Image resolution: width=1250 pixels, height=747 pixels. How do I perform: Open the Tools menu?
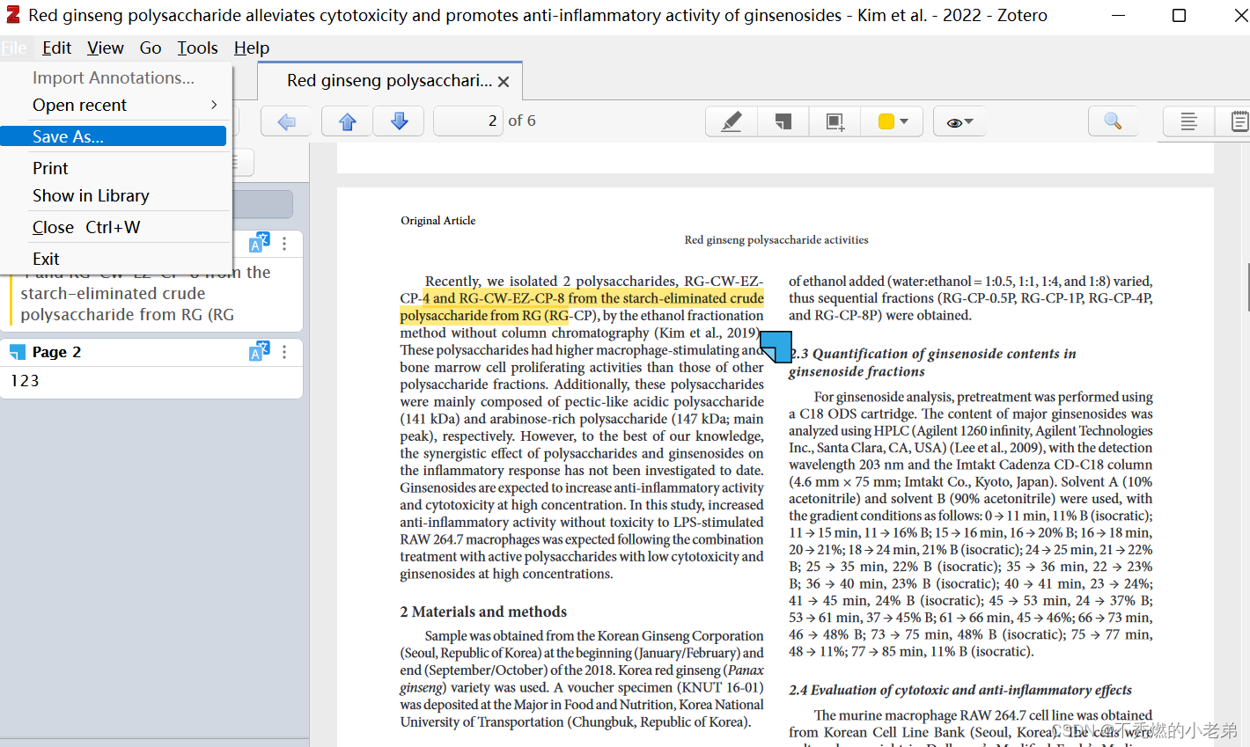(197, 48)
